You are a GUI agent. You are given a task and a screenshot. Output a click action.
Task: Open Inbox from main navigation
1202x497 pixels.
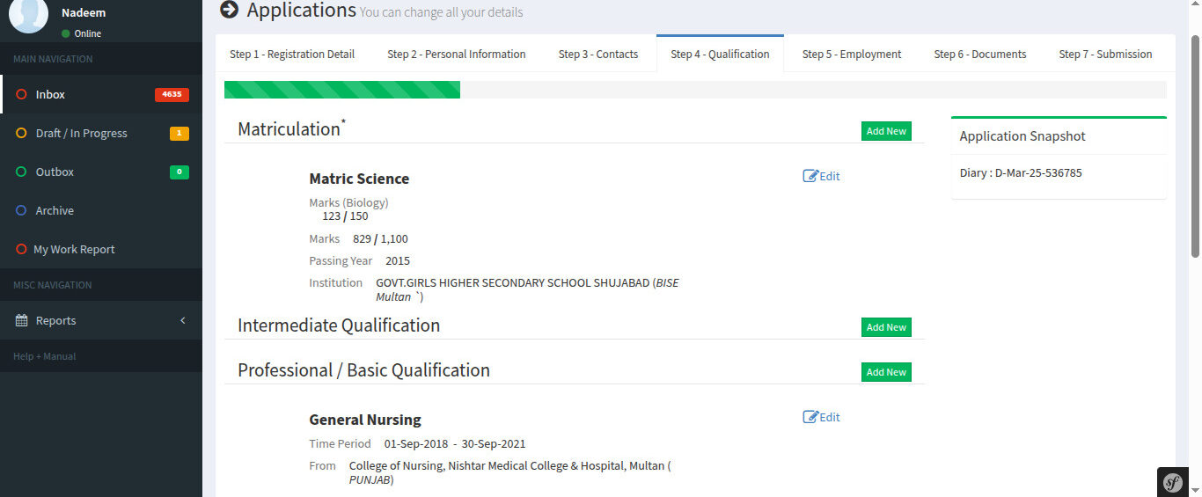(101, 94)
